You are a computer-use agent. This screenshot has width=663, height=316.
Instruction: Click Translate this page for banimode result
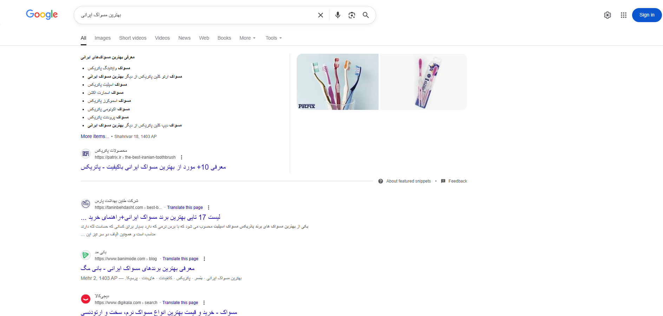pos(180,259)
